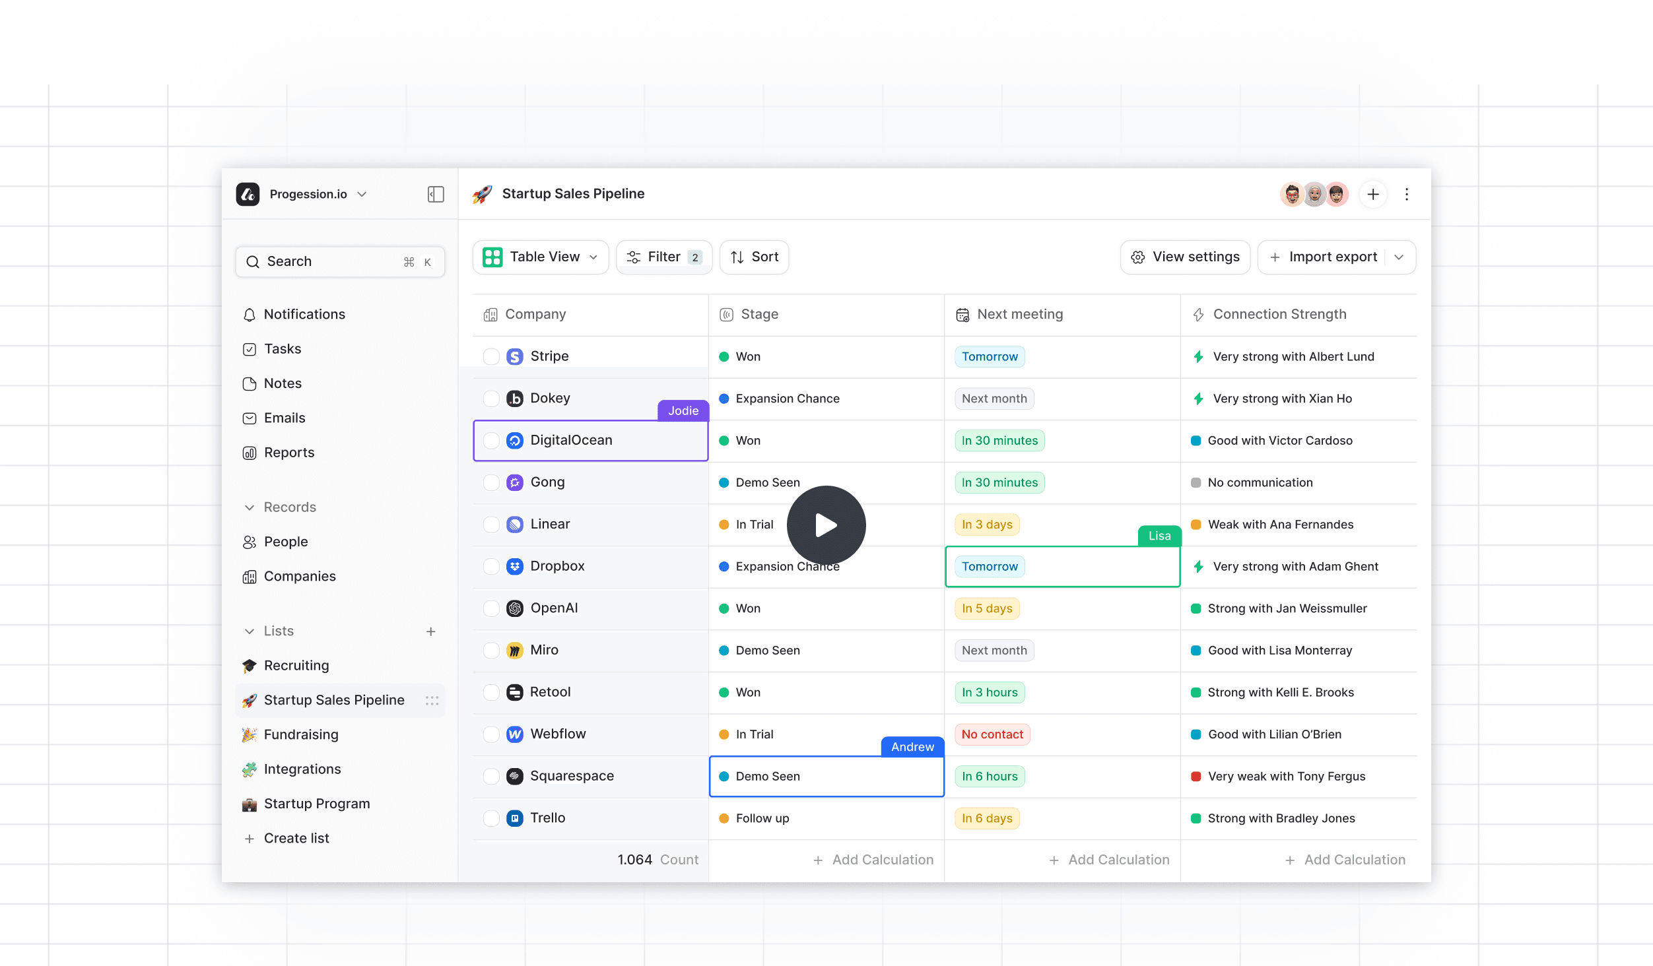1653x966 pixels.
Task: Select the Dropbox row checkbox
Action: (491, 566)
